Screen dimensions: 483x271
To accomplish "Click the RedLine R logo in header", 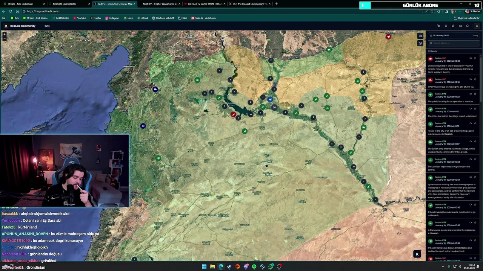I will pos(6,26).
